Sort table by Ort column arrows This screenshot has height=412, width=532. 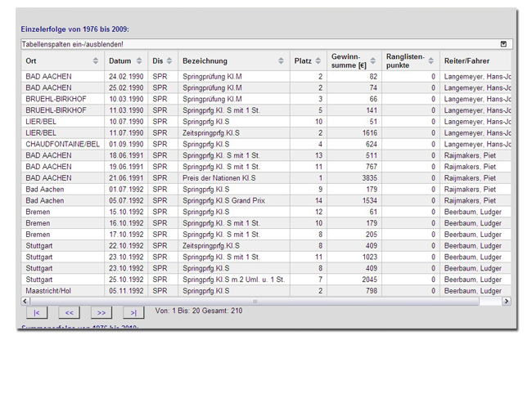[x=96, y=61]
